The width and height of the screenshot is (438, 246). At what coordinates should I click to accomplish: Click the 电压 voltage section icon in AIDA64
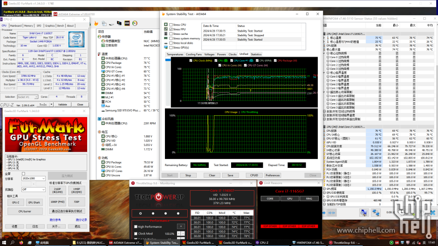(x=99, y=132)
